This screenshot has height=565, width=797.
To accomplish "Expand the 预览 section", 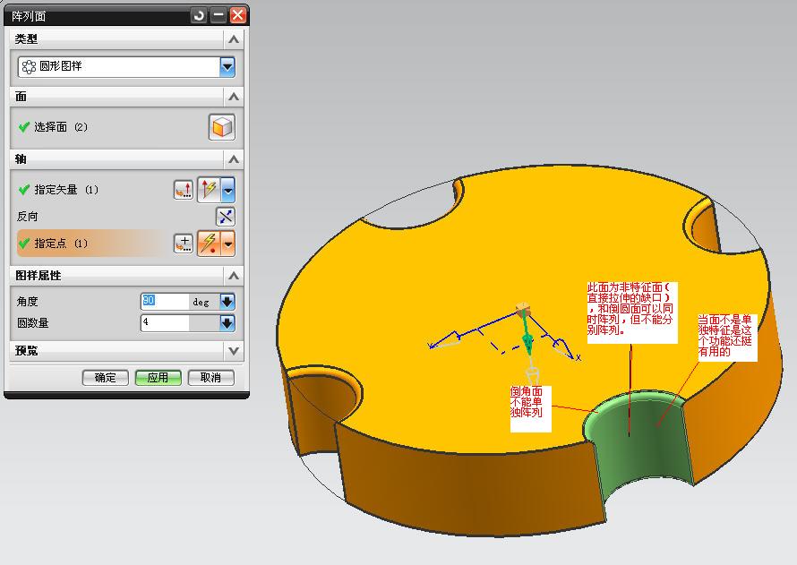I will [234, 351].
